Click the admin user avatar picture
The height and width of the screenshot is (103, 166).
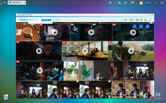[141, 3]
